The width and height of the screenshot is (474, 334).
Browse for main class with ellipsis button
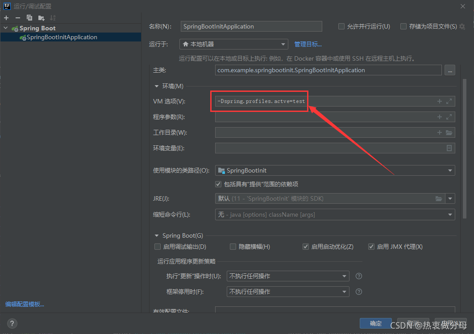[450, 70]
